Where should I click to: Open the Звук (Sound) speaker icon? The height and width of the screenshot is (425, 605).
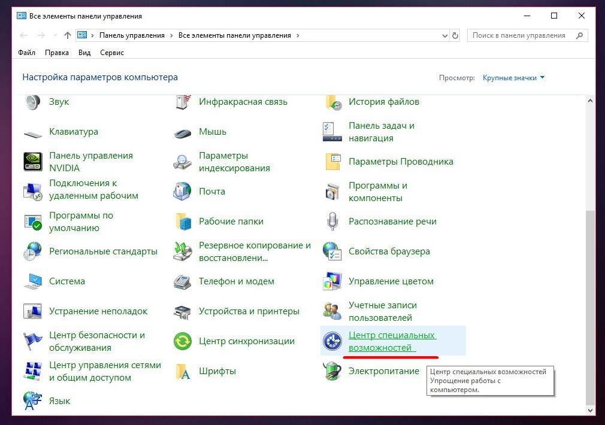point(32,102)
